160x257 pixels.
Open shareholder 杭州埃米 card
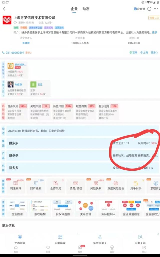click(x=17, y=70)
